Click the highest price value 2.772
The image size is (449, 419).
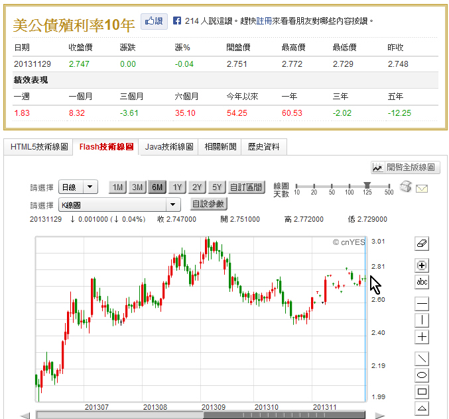292,64
